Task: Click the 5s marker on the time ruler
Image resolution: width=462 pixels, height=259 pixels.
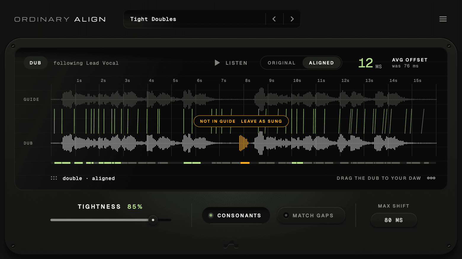Action: (x=175, y=80)
